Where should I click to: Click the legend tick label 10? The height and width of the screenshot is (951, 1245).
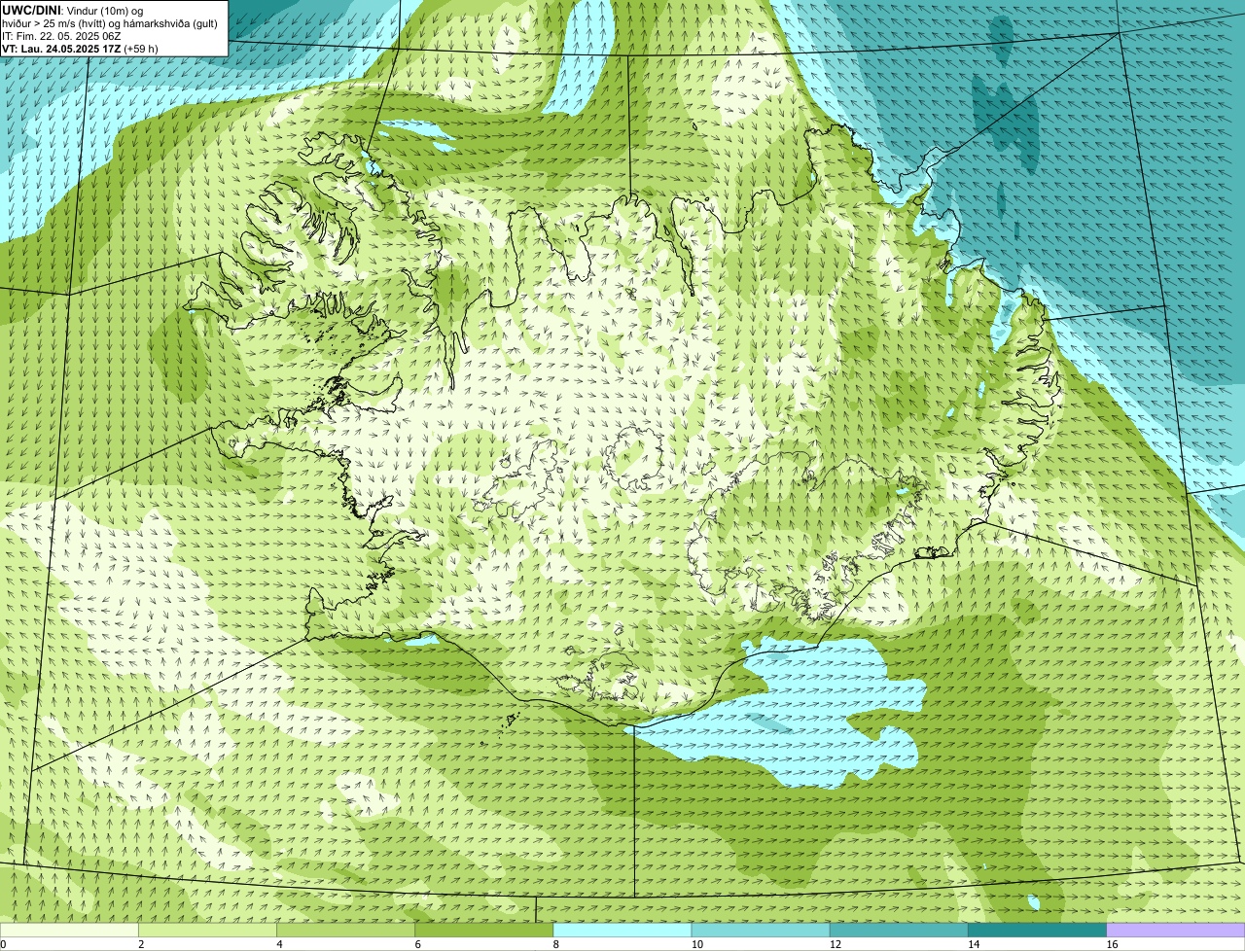click(x=696, y=944)
